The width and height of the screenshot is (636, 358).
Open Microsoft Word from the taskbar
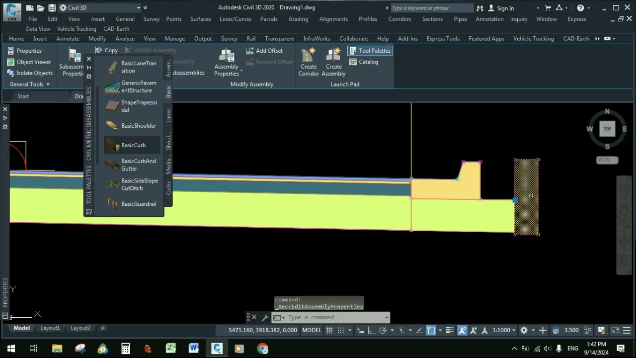194,349
